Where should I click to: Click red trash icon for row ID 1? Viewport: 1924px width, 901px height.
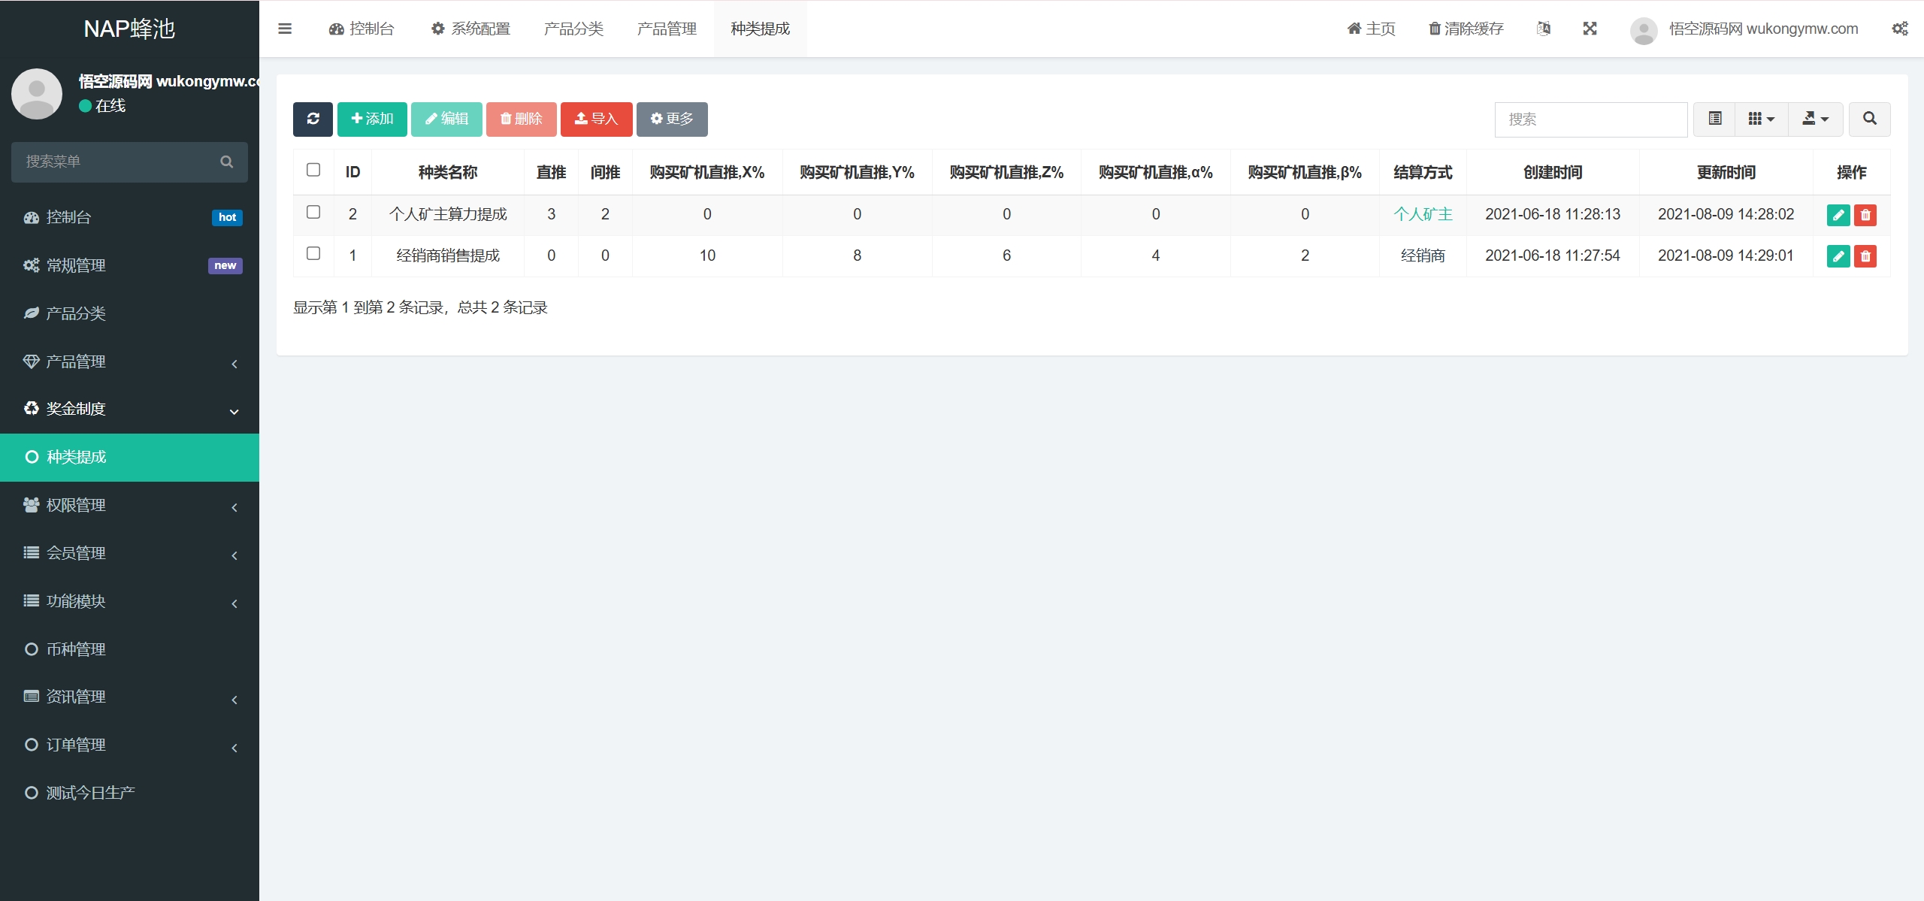(x=1865, y=256)
